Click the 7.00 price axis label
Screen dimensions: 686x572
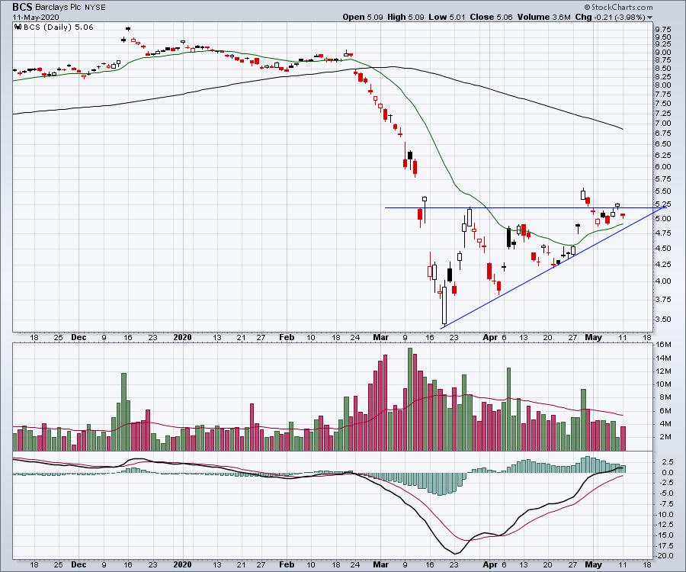pos(663,124)
